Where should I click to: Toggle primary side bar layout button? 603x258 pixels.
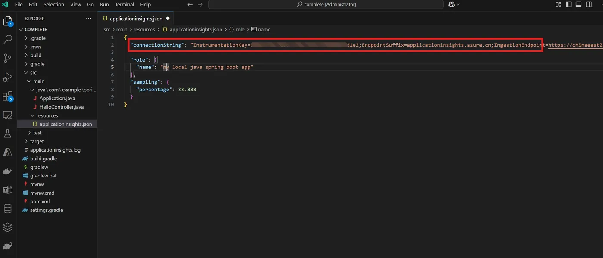click(569, 4)
